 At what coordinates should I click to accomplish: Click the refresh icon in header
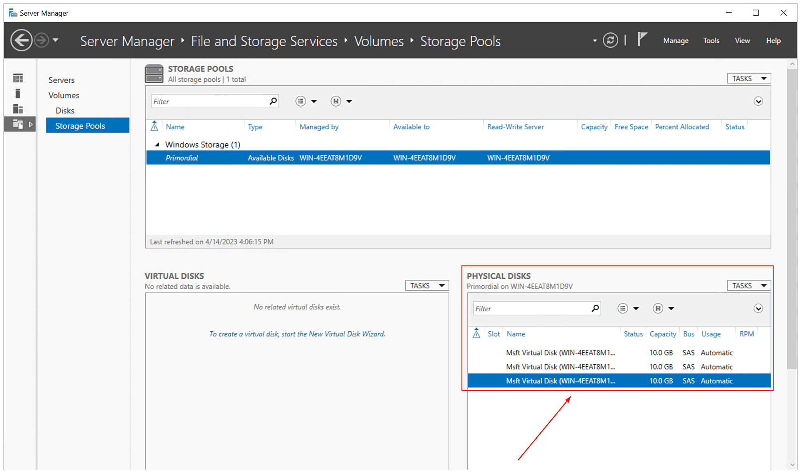(610, 40)
